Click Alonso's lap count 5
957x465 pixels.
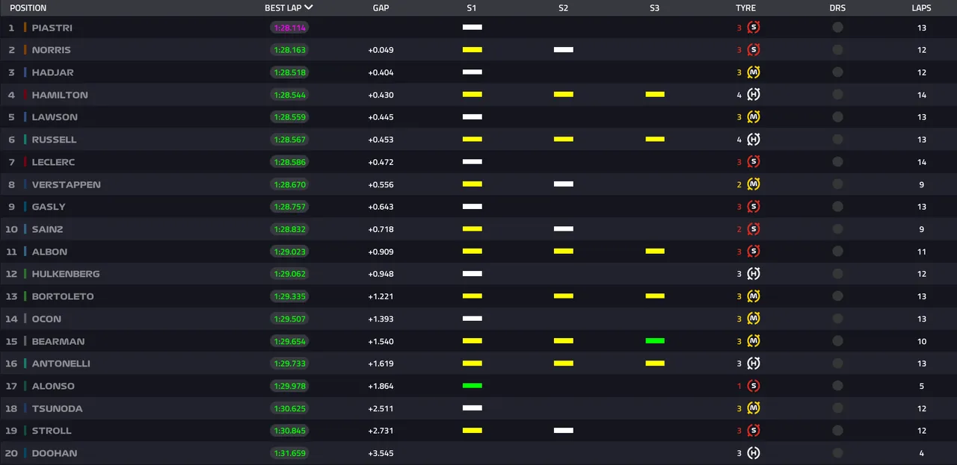coord(922,386)
